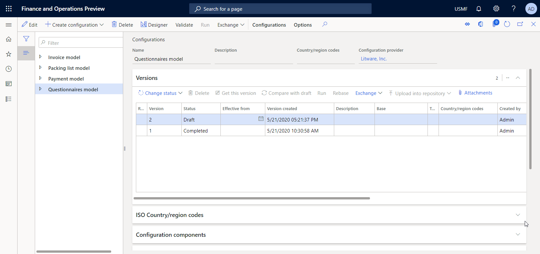This screenshot has width=540, height=254.
Task: Open the settings gear icon
Action: coord(496,9)
